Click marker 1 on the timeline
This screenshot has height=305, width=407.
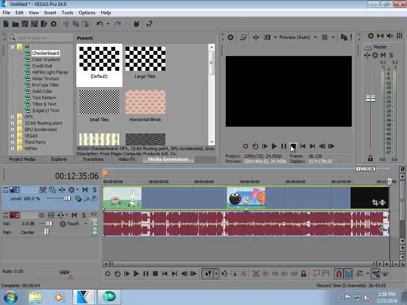pos(105,173)
